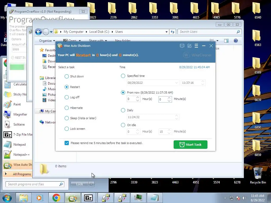Open the Share with menu in Explorer

(x=98, y=40)
